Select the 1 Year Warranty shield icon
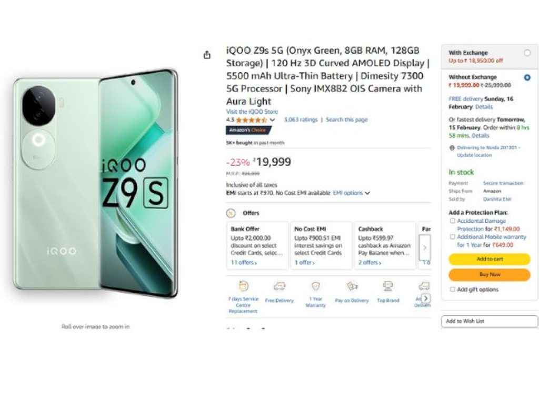 click(x=315, y=287)
